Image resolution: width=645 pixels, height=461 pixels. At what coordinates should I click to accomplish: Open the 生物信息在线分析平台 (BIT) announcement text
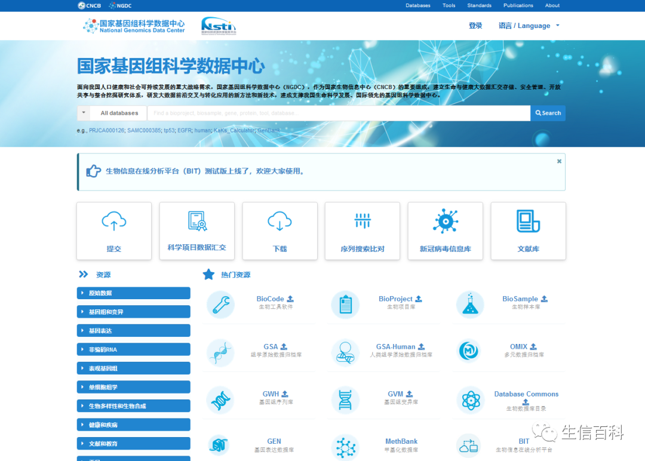tap(206, 171)
